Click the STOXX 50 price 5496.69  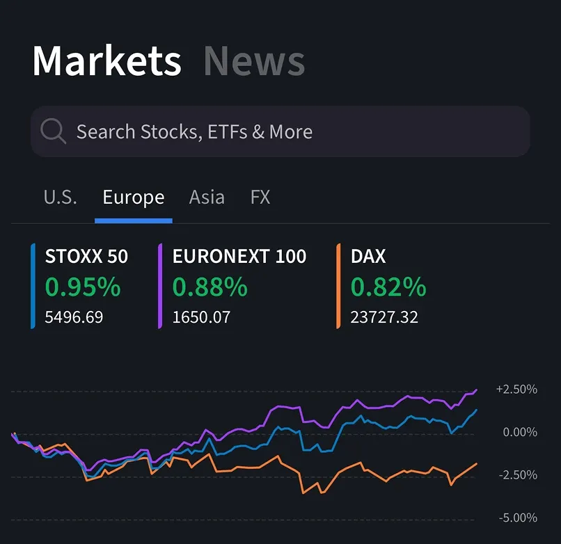74,318
